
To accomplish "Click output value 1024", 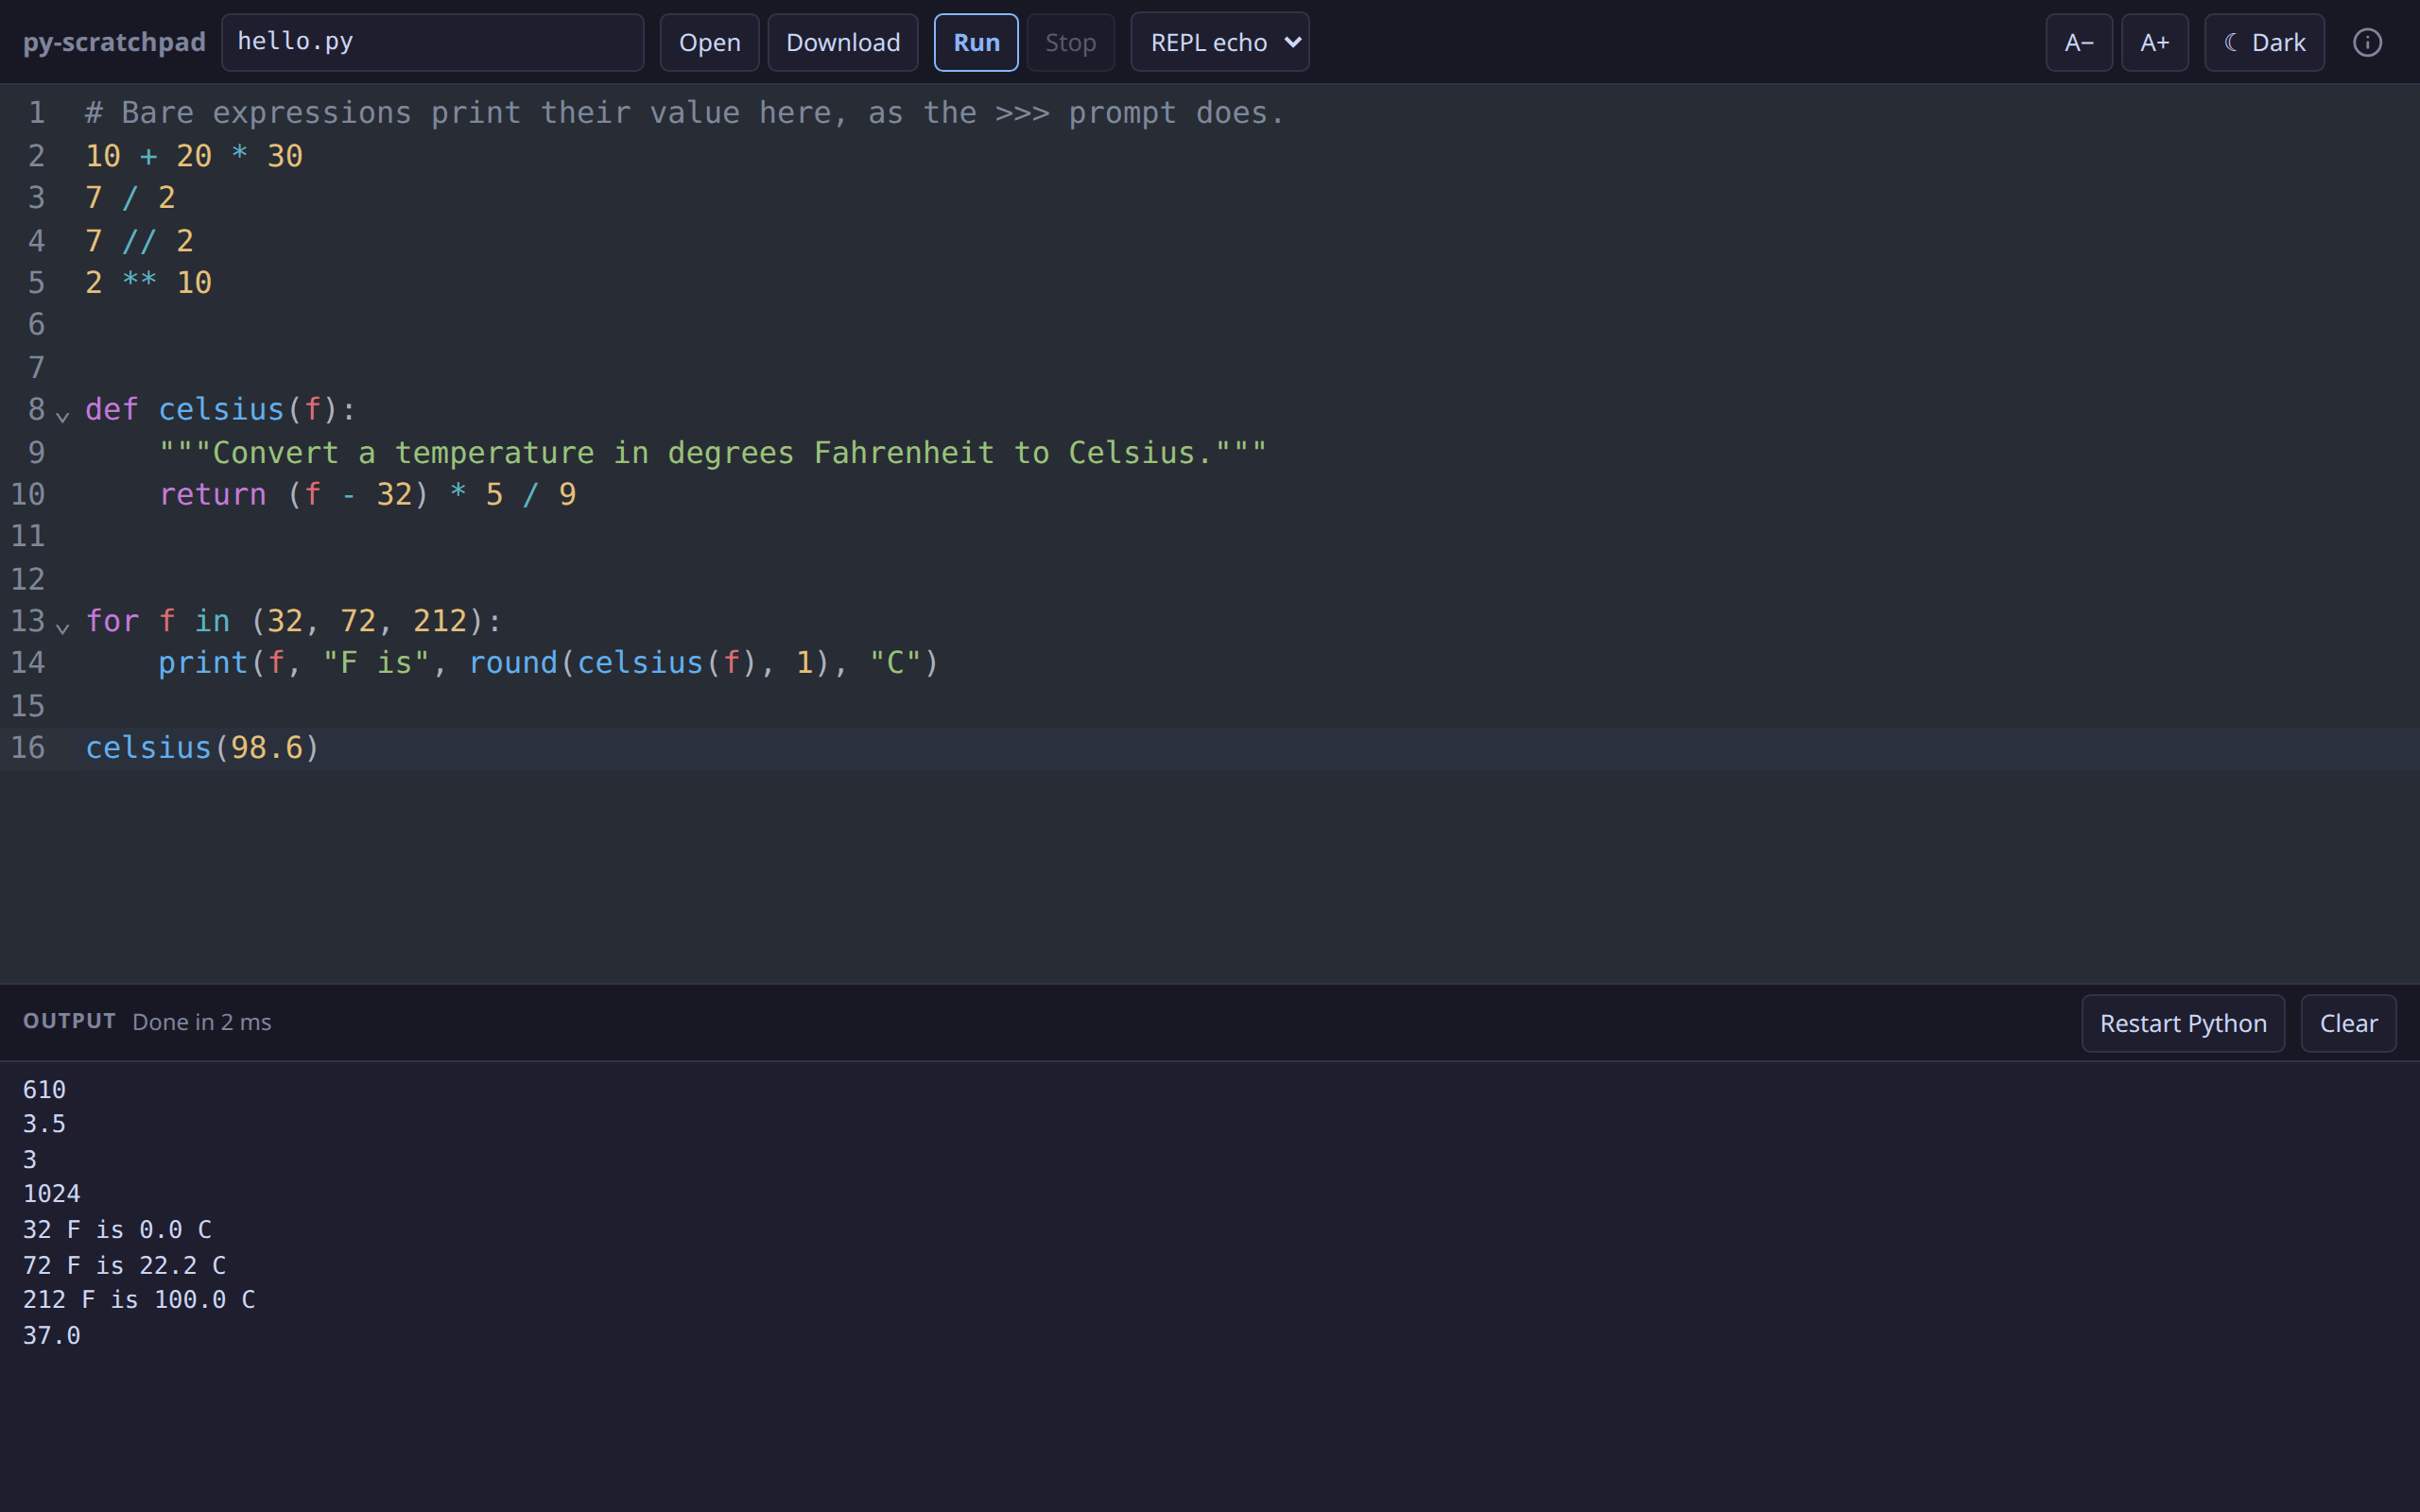I will (52, 1194).
